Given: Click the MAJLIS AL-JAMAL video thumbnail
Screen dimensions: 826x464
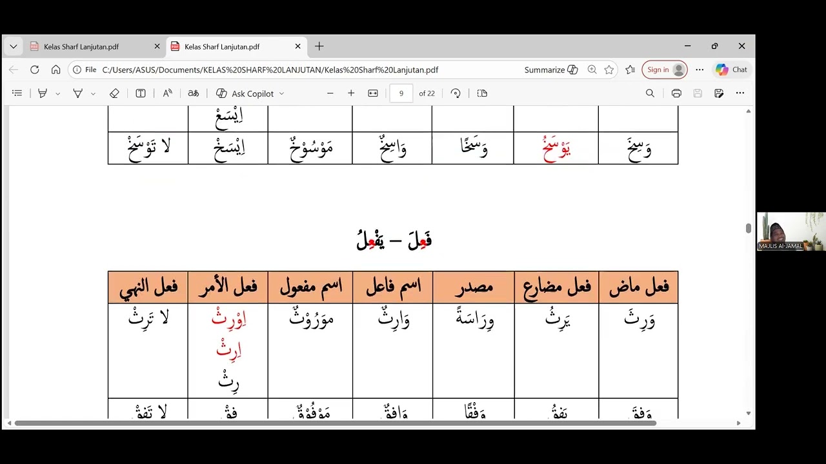Looking at the screenshot, I should click(791, 231).
